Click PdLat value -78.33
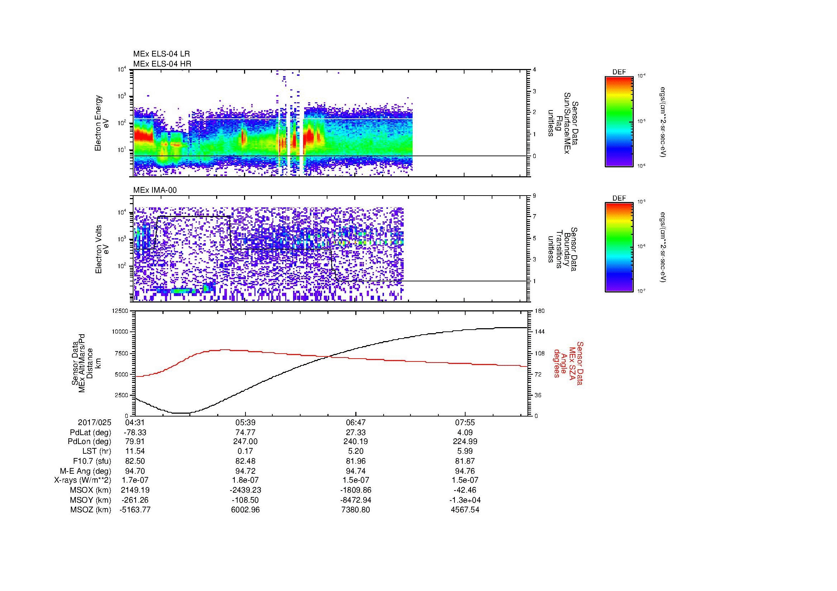Screen dimensions: 837x591 pos(135,433)
